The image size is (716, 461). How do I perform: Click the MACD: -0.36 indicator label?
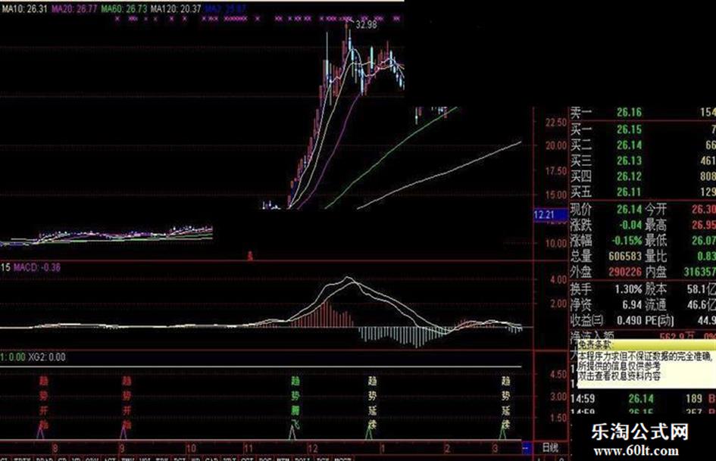click(x=37, y=267)
